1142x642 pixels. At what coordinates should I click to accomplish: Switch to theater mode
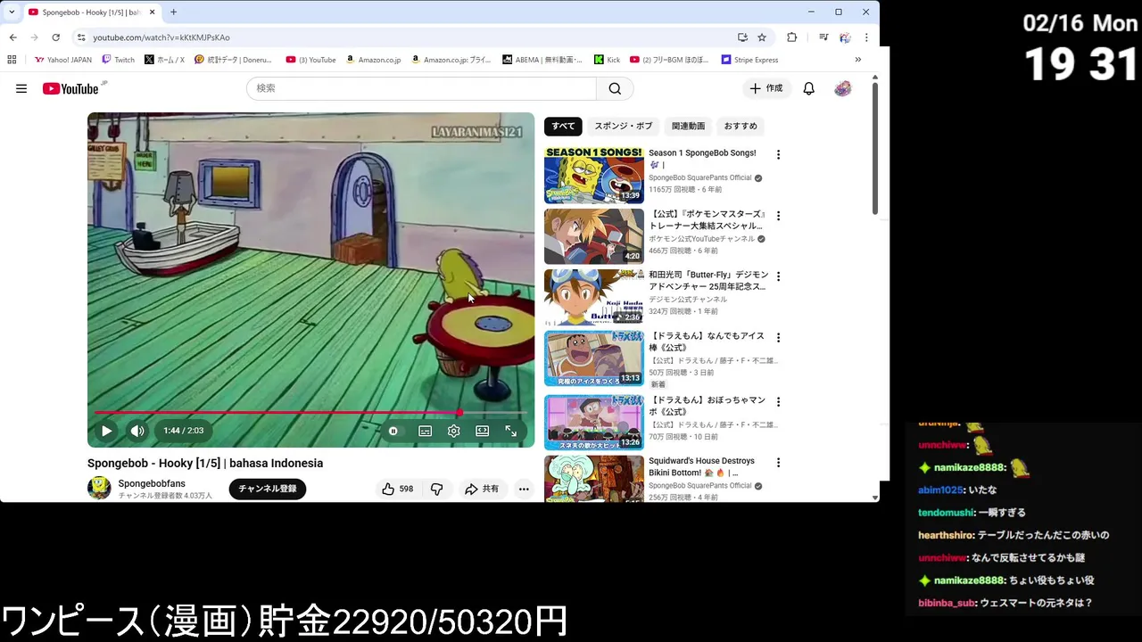coord(482,431)
